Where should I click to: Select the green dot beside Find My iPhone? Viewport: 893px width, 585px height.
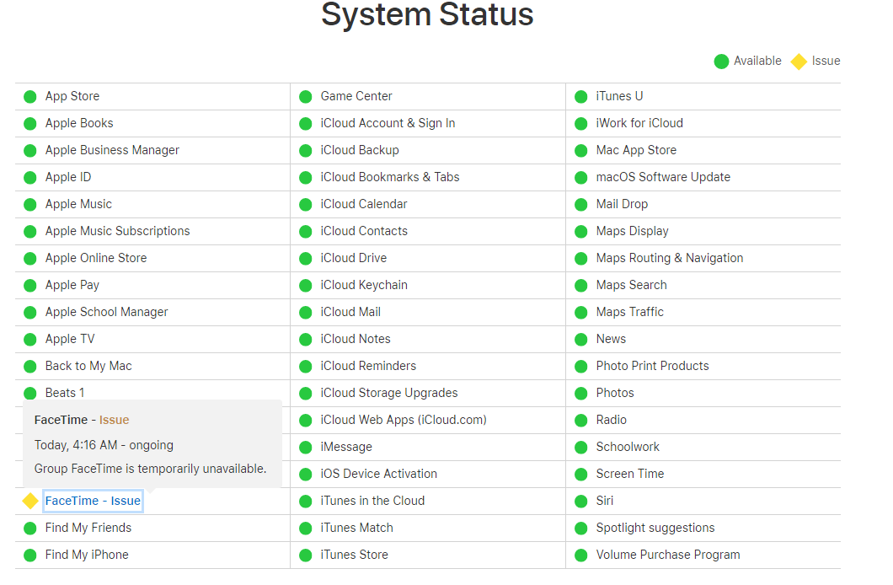coord(30,555)
